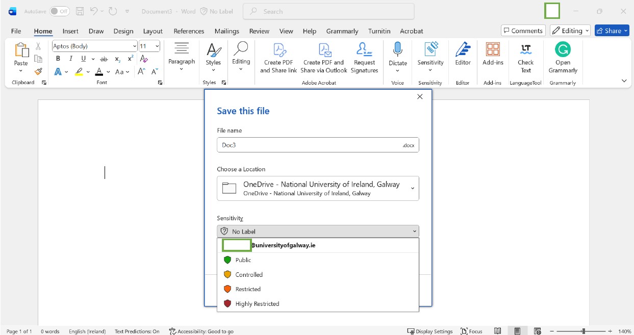Apply superscript formatting
The width and height of the screenshot is (634, 335).
[x=131, y=59]
